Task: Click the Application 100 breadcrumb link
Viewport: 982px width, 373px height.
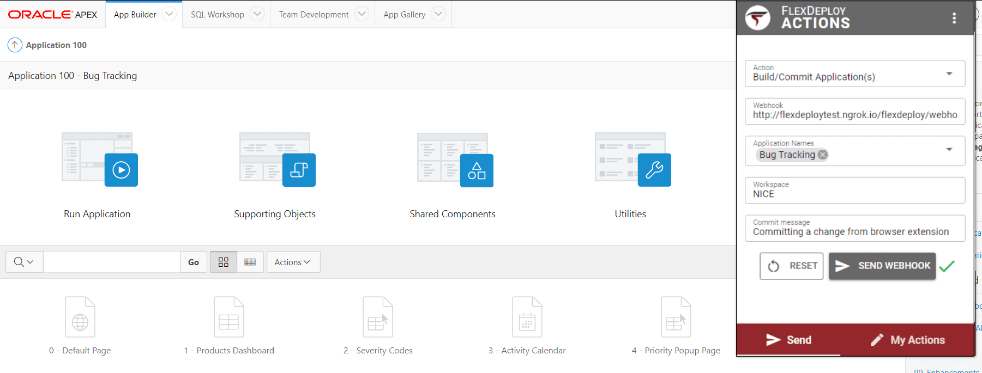Action: 56,45
